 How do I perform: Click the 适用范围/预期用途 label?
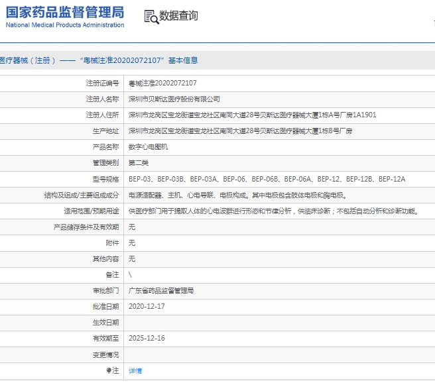coord(92,211)
